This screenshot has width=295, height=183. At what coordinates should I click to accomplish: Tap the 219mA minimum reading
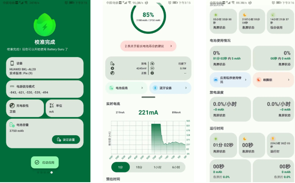[x=120, y=112]
